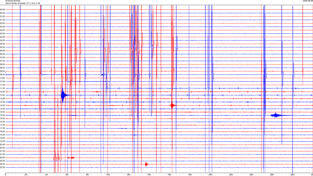This screenshot has width=313, height=176.
Task: Select the 06:00 time row label
Action: click(x=3, y=51)
